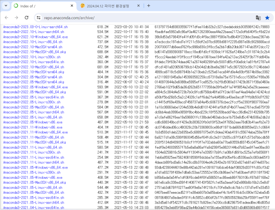Open Anaconda3-2022.10-MacOSX-x86_64.sh link
The width and height of the screenshot is (275, 210).
[33, 67]
